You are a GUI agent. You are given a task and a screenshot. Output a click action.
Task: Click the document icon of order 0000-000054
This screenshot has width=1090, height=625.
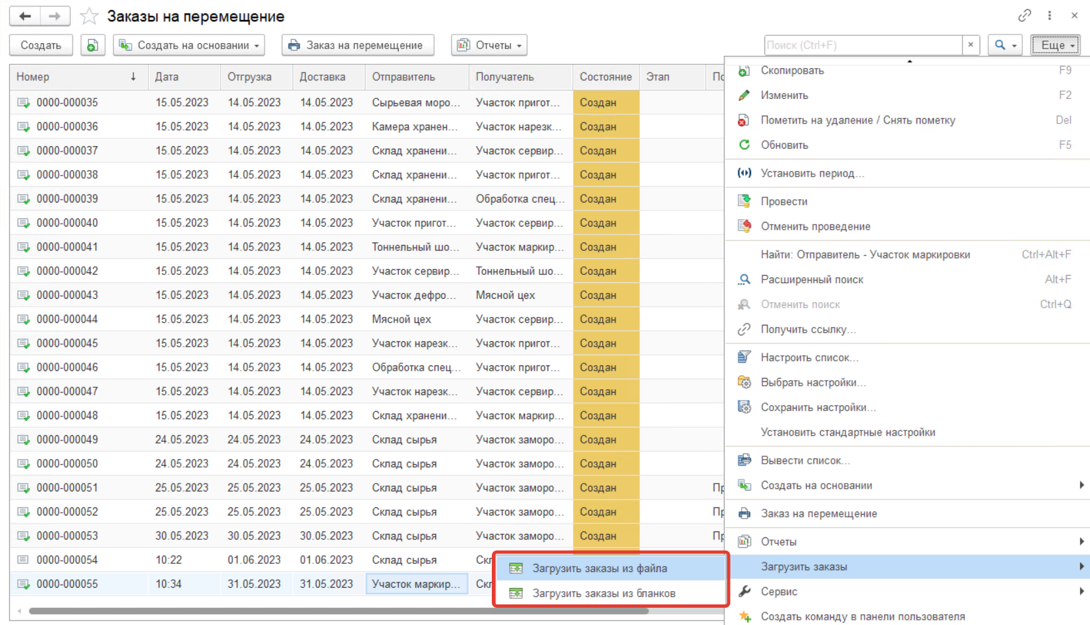[x=23, y=560]
